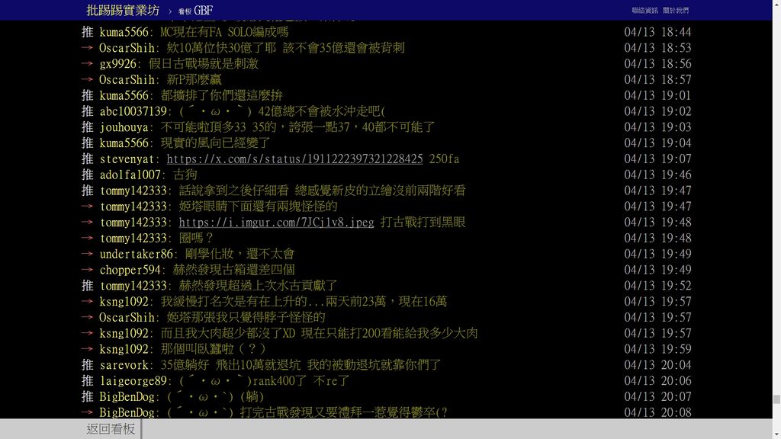Image resolution: width=781 pixels, height=439 pixels.
Task: Click the arrow tag beside undertaker86's comment
Action: tap(88, 254)
